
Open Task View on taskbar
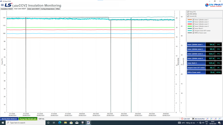(x=54, y=123)
